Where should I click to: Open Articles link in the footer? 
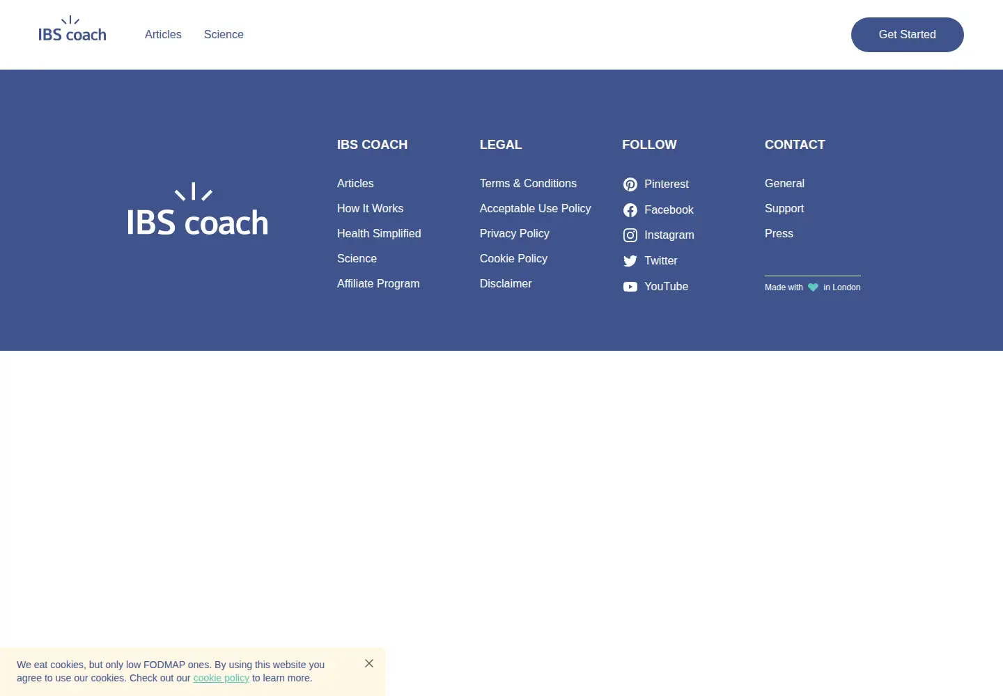pyautogui.click(x=355, y=183)
